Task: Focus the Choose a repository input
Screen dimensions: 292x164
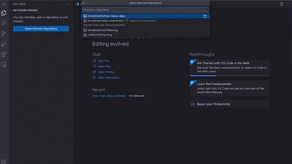Action: coord(146,10)
